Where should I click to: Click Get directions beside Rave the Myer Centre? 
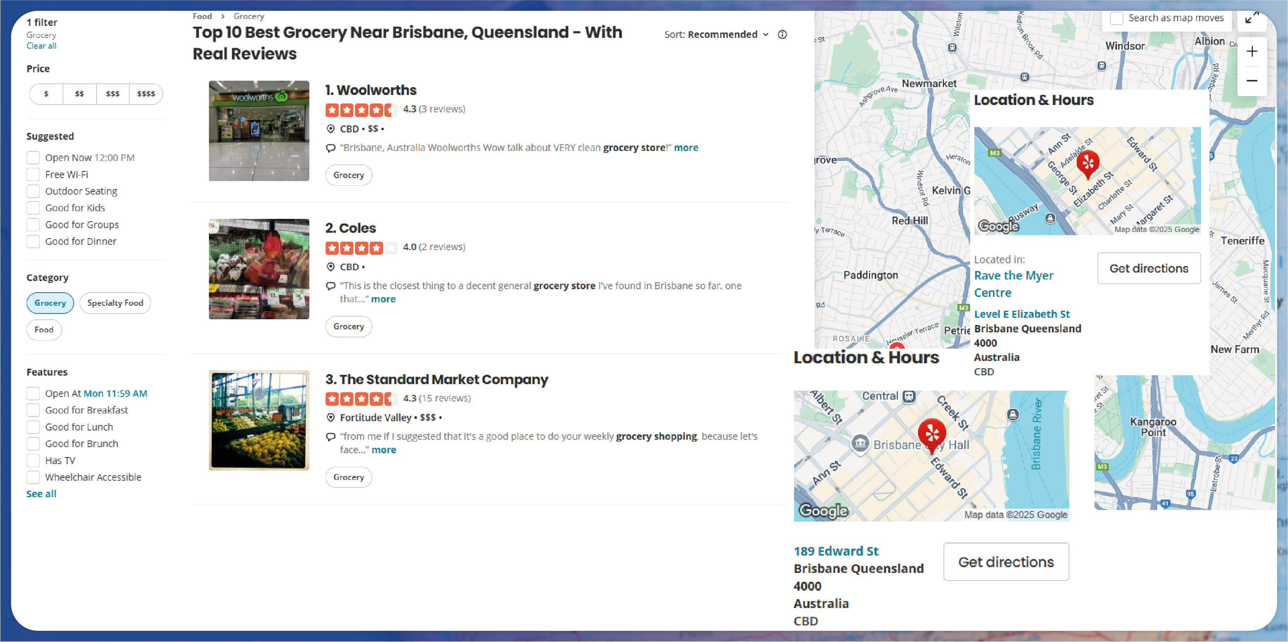(x=1149, y=268)
